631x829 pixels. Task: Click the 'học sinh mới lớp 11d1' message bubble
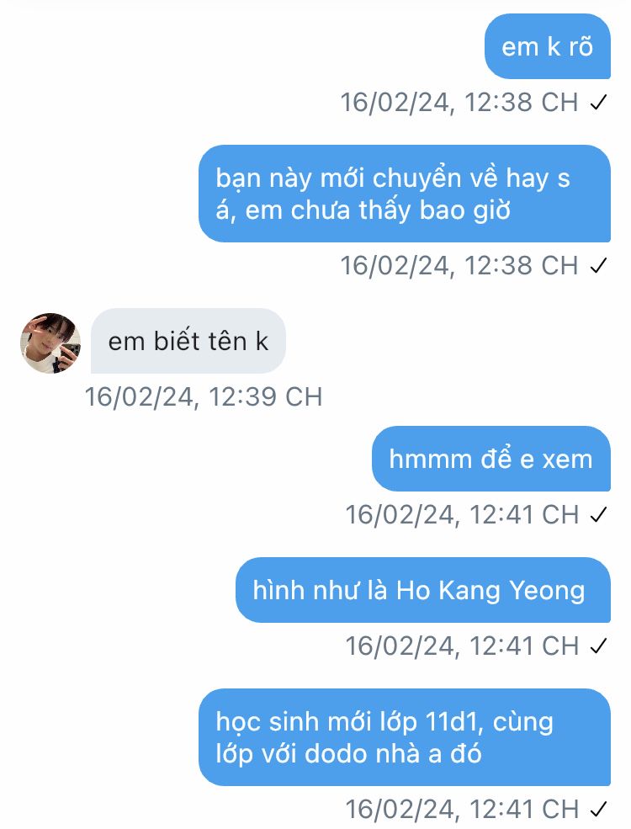tap(405, 737)
